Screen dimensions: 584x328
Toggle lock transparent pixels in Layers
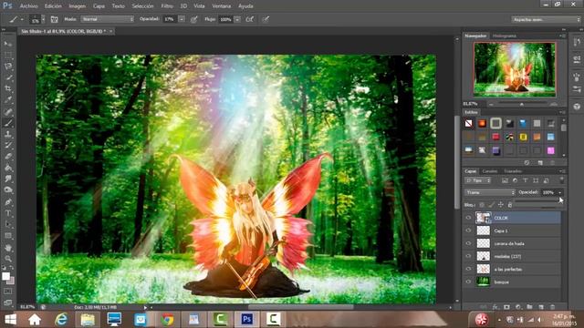pos(482,205)
